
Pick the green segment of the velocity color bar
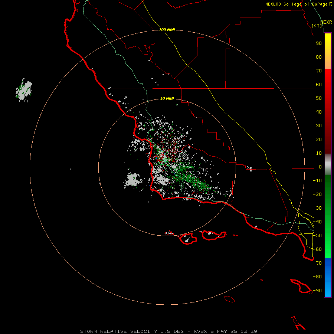pos(328,217)
